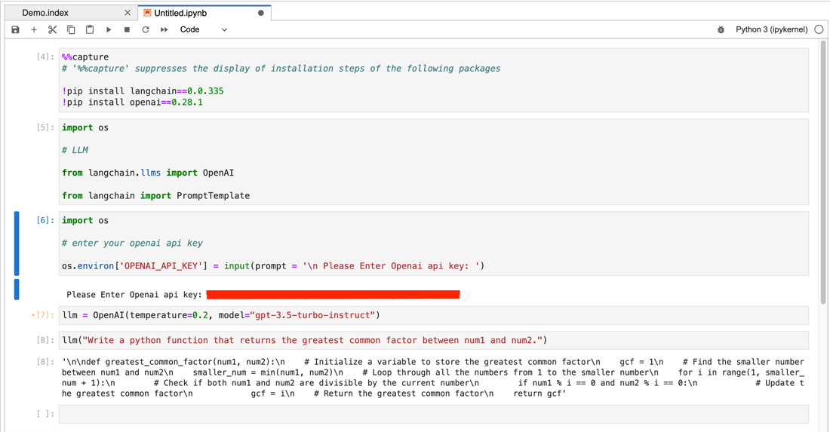Paste cell from clipboard icon
The height and width of the screenshot is (432, 830).
tap(90, 30)
